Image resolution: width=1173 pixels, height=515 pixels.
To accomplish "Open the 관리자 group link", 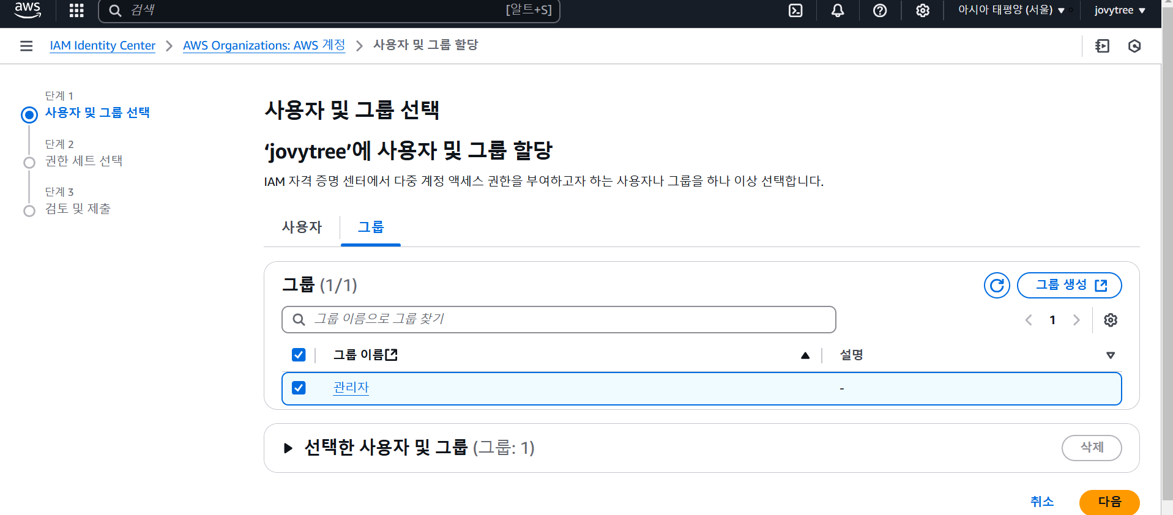I will click(x=351, y=388).
